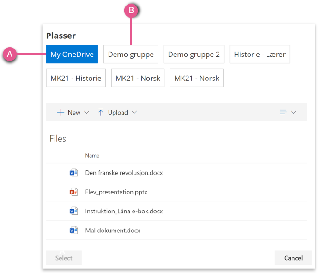Viewport: 322px width, 273px height.
Task: Click the plus icon next to New
Action: coord(61,112)
